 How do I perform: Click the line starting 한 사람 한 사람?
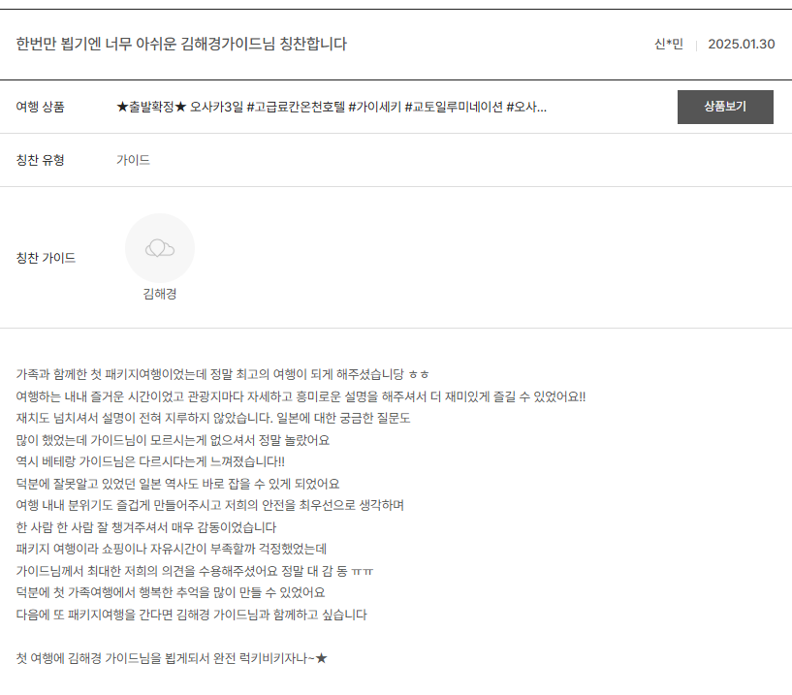pyautogui.click(x=146, y=527)
